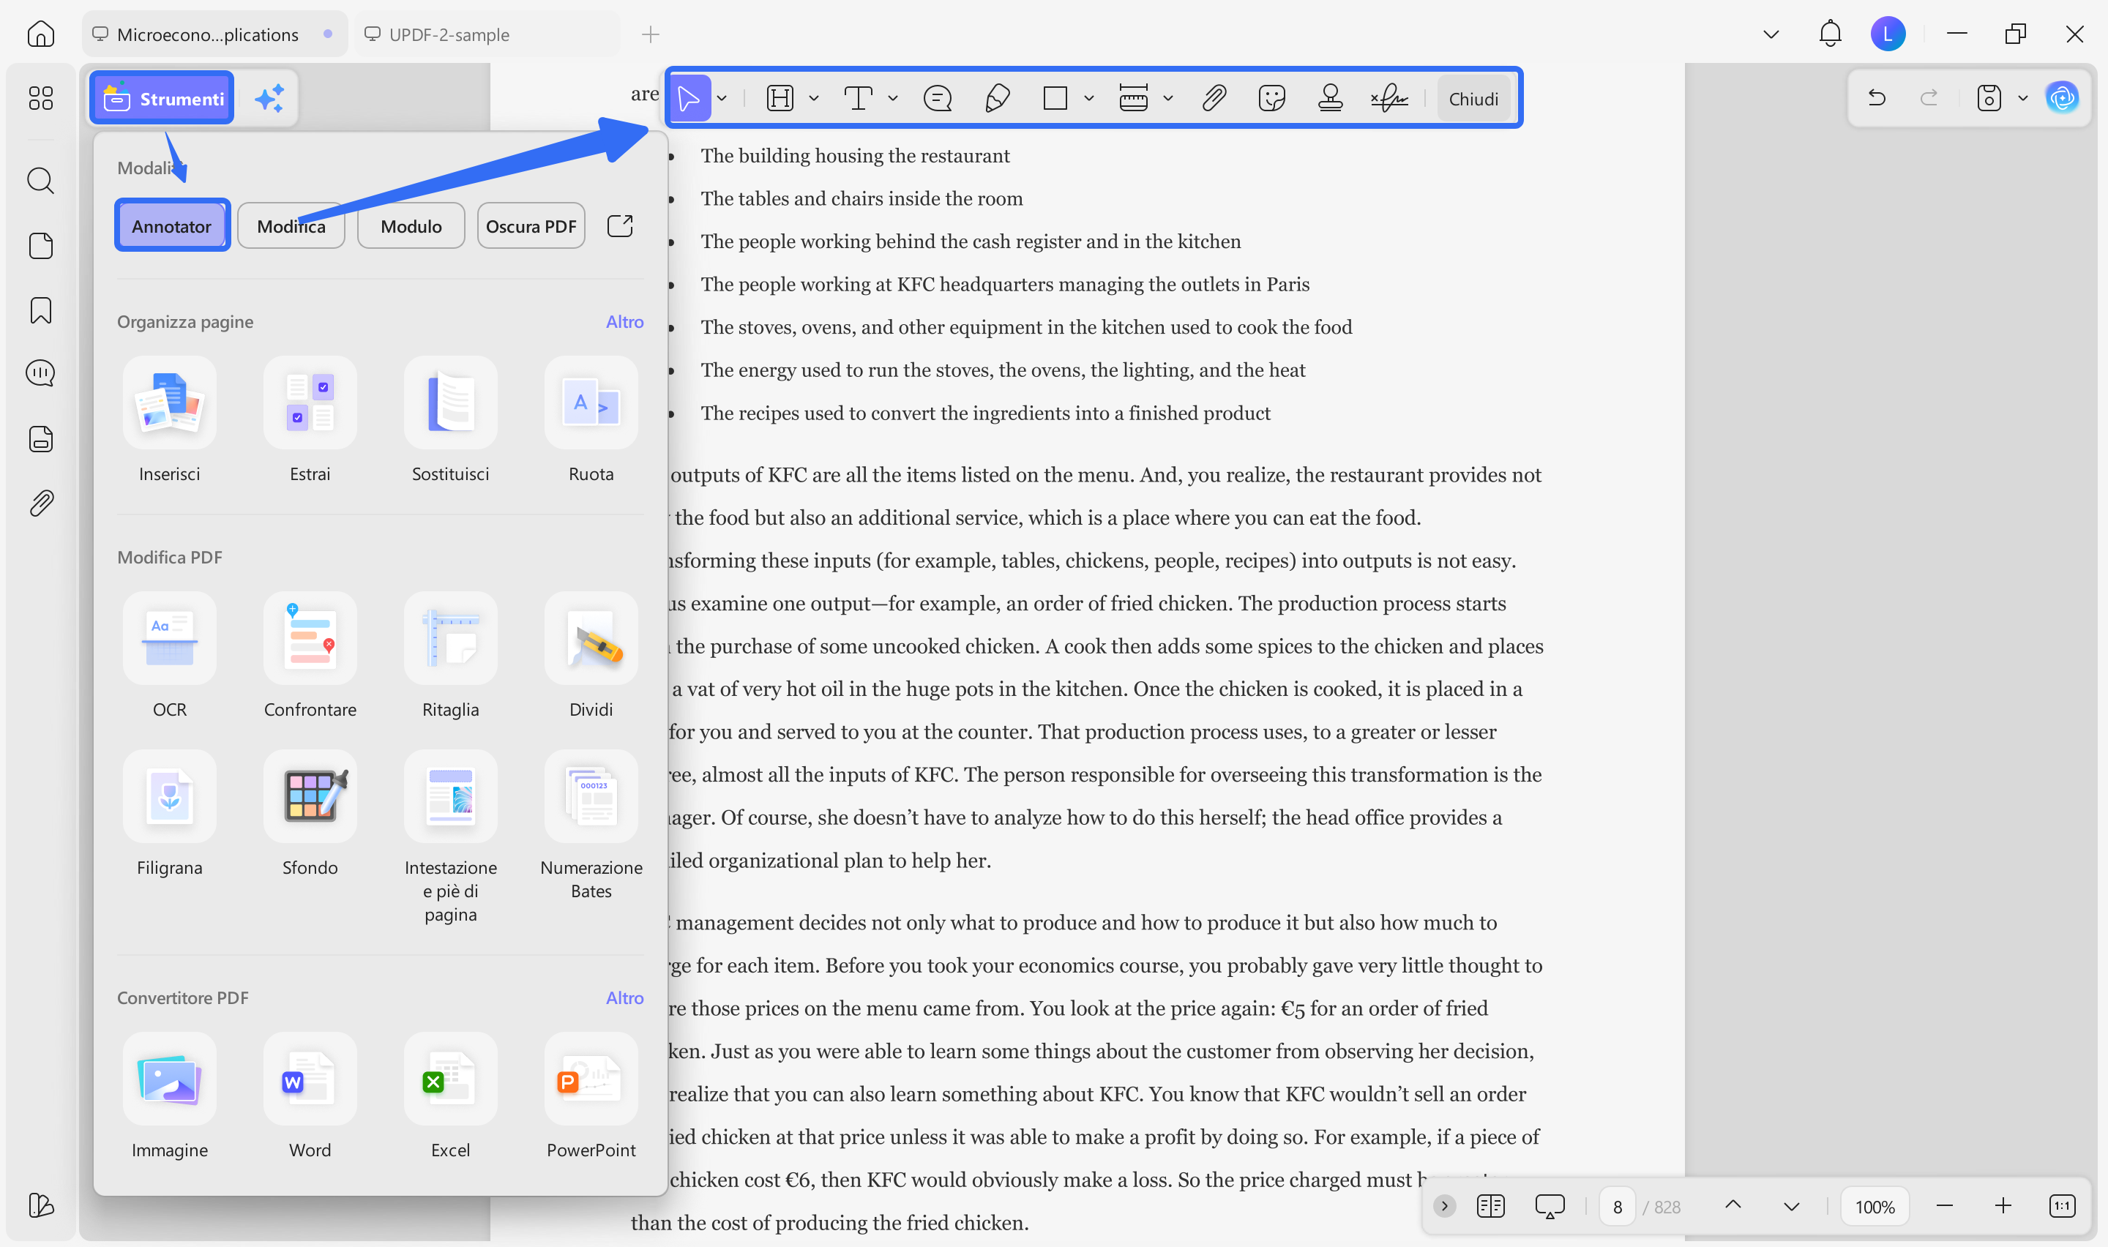Convert PDF to PowerPoint
2108x1247 pixels.
[x=591, y=1096]
